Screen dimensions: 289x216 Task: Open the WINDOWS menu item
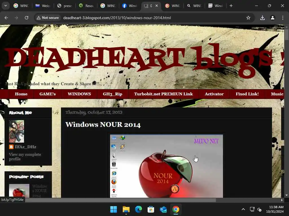click(79, 94)
